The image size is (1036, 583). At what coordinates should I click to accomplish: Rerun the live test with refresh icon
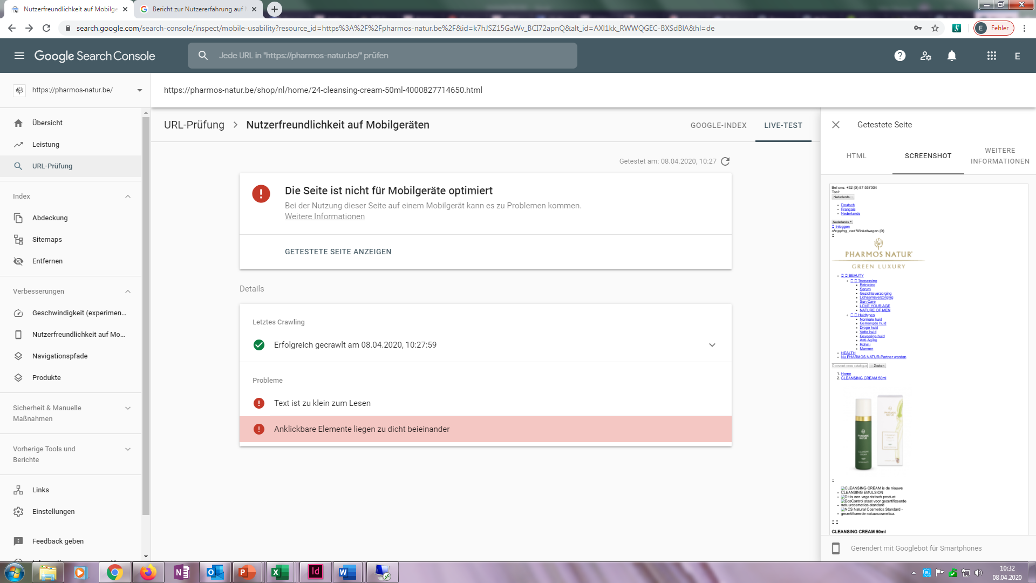(x=725, y=161)
